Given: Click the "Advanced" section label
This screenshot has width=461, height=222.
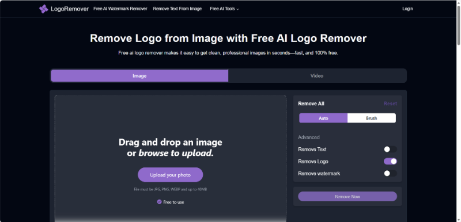Looking at the screenshot, I should click(x=309, y=137).
